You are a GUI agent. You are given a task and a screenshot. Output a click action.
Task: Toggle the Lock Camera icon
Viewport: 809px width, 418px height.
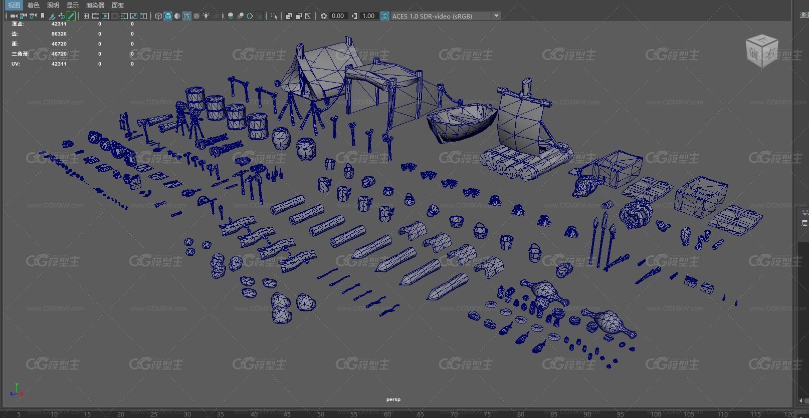[x=23, y=16]
